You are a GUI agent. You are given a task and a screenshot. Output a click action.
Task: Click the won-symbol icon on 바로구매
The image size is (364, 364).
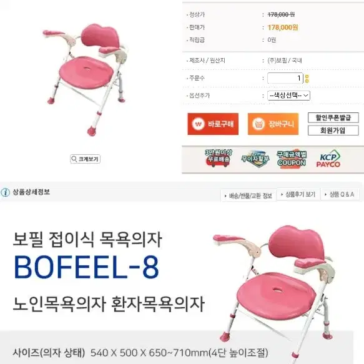(x=198, y=124)
